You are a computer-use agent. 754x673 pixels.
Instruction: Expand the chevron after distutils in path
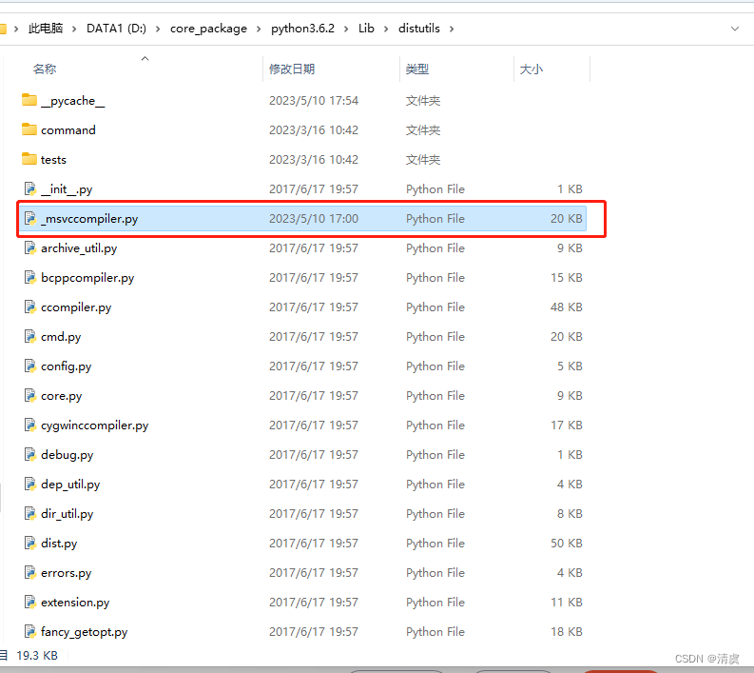[x=451, y=29]
